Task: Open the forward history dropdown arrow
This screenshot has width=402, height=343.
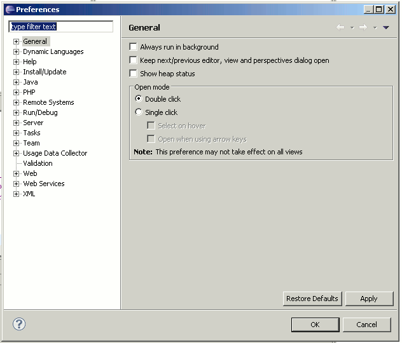Action: point(375,28)
